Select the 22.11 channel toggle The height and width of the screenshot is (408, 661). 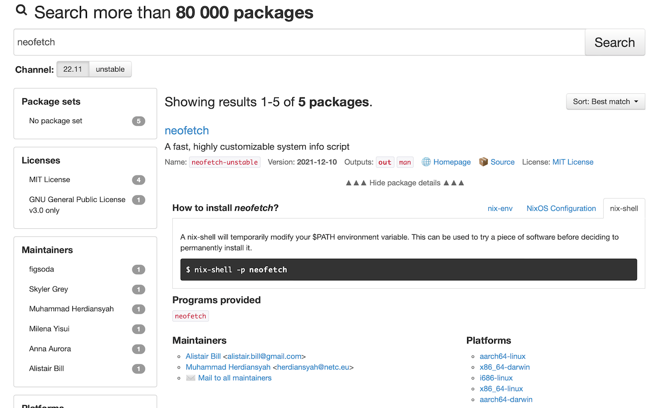tap(72, 69)
